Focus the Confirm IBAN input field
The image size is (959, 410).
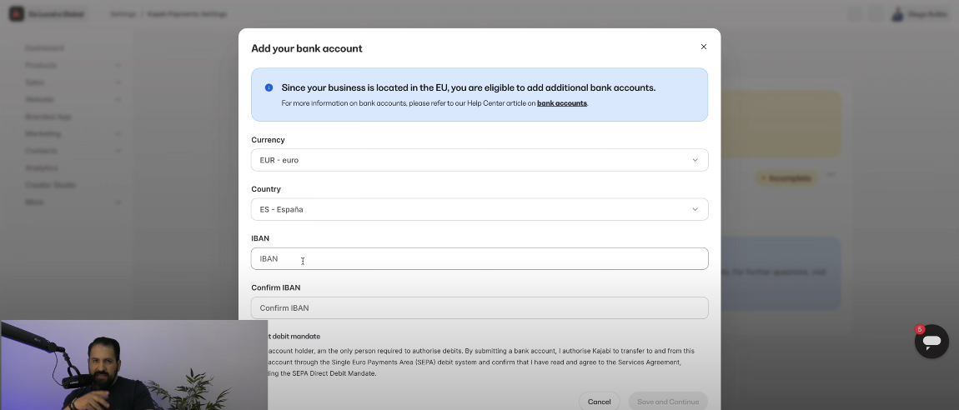coord(479,308)
